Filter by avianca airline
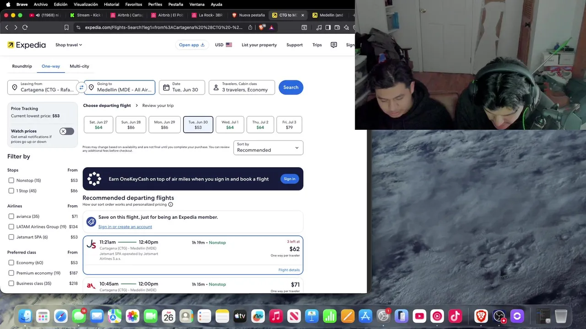This screenshot has width=586, height=329. pos(11,216)
